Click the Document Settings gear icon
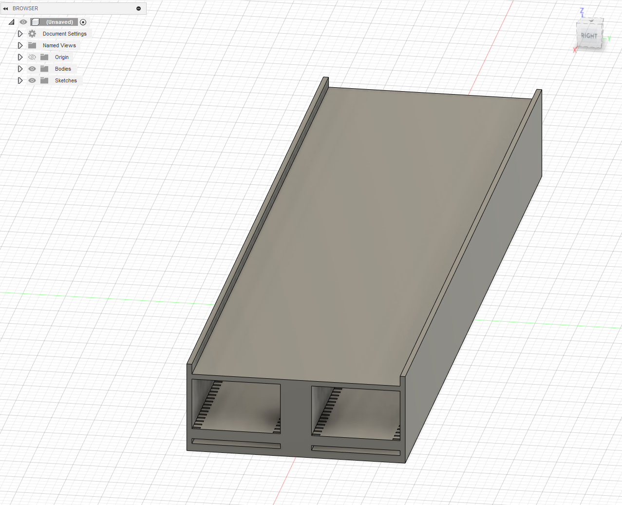 click(x=32, y=34)
